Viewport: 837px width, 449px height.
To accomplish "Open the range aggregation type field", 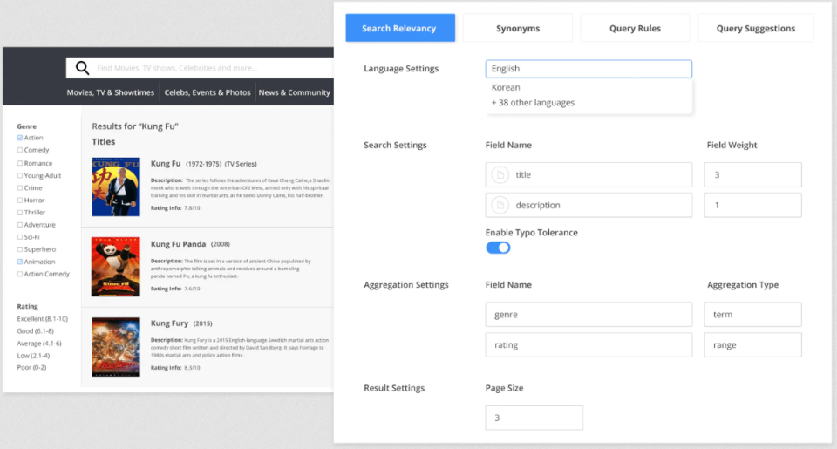I will click(752, 345).
